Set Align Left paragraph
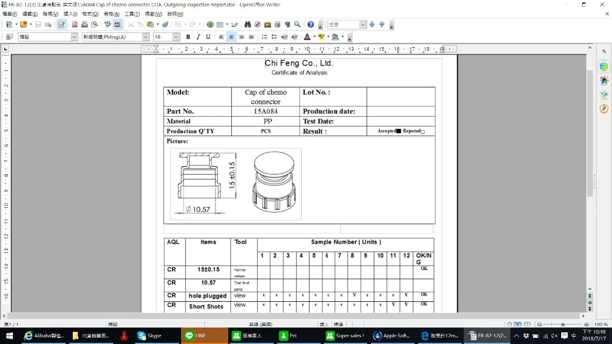Image resolution: width=612 pixels, height=344 pixels. 222,37
